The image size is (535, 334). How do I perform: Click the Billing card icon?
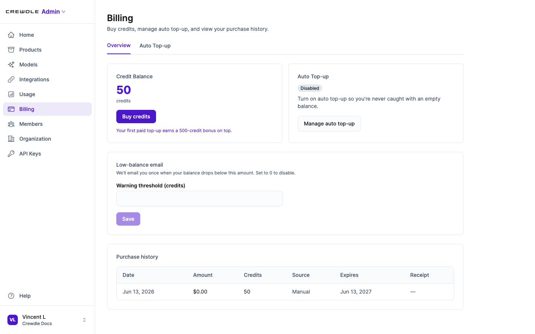pos(11,109)
